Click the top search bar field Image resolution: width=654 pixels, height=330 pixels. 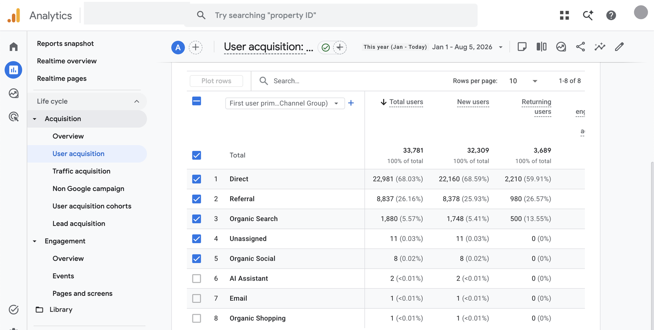(x=331, y=16)
